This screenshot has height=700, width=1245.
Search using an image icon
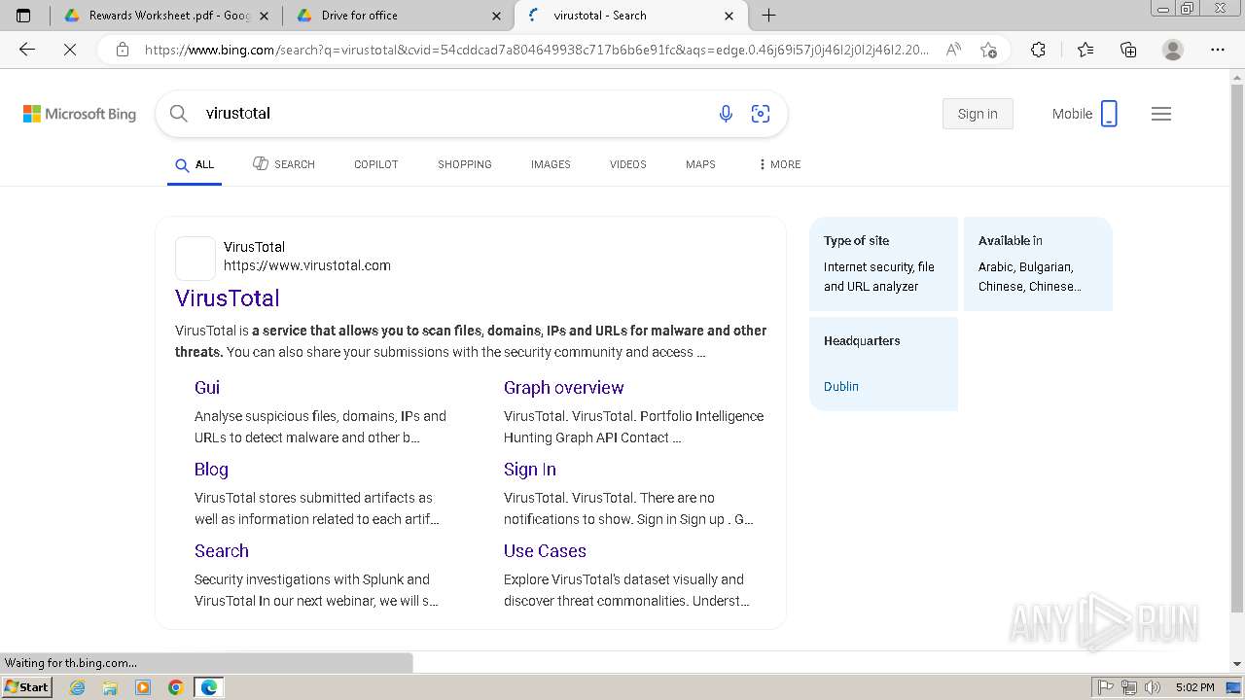click(761, 114)
